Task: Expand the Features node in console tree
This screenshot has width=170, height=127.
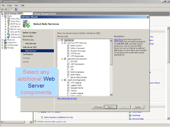Action: [x=2, y=40]
